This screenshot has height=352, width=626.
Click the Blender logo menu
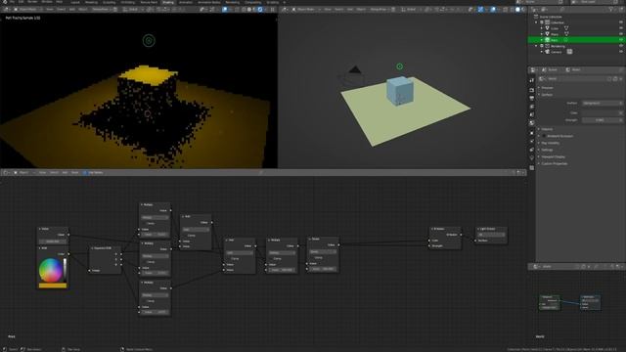point(4,2)
